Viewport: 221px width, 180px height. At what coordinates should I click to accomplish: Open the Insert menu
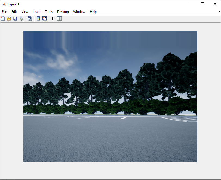pos(36,12)
